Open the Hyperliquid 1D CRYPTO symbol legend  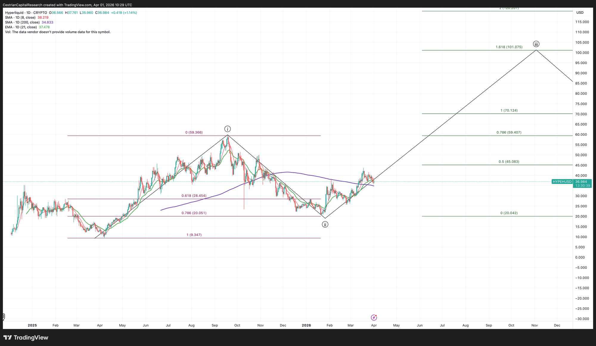(26, 13)
